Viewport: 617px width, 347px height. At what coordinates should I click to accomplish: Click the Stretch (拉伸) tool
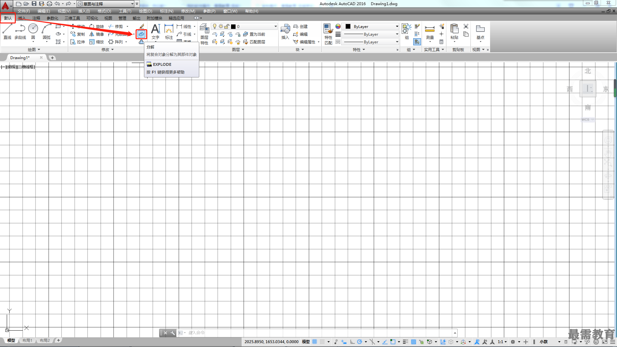pos(78,42)
